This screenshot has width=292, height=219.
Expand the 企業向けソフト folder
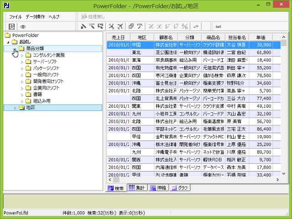pyautogui.click(x=22, y=88)
